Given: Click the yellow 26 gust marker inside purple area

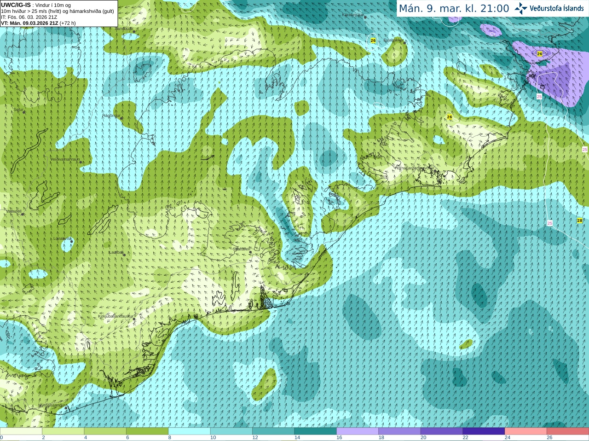Looking at the screenshot, I should tap(540, 54).
